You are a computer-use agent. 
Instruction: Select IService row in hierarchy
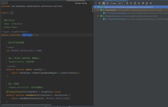tap(131, 7)
